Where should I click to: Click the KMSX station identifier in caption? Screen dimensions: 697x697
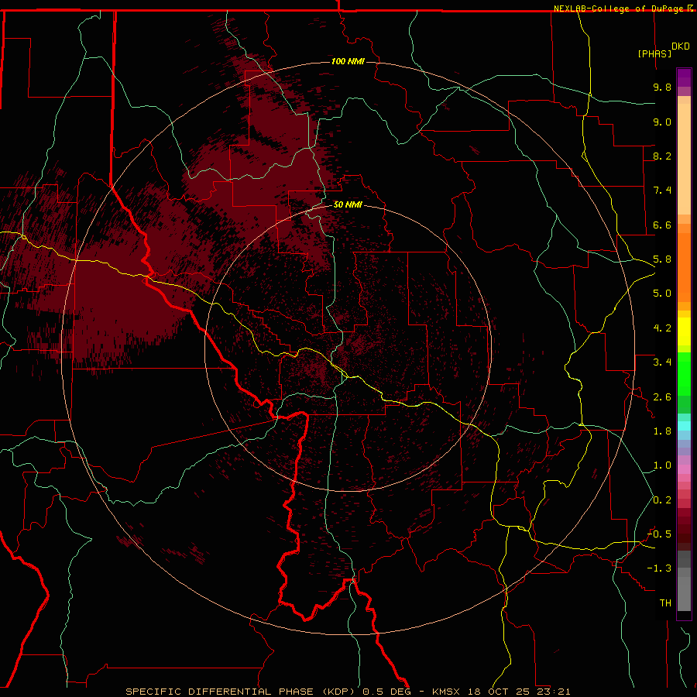445,692
